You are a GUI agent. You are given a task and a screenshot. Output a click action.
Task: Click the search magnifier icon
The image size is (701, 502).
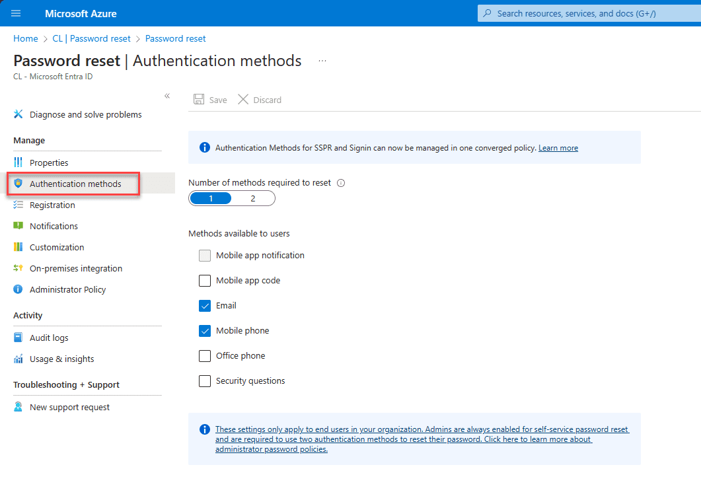pos(488,13)
